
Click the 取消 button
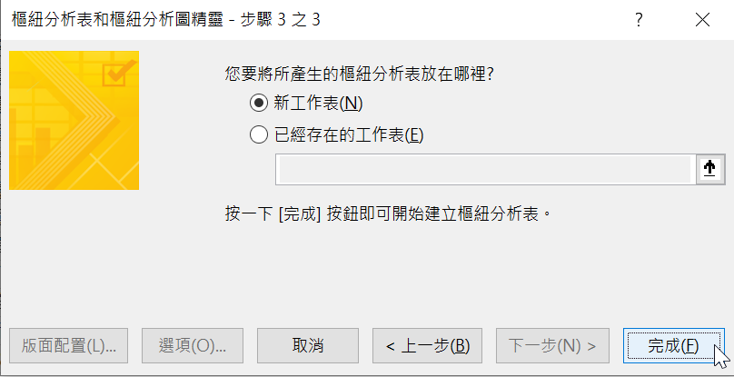pos(308,345)
